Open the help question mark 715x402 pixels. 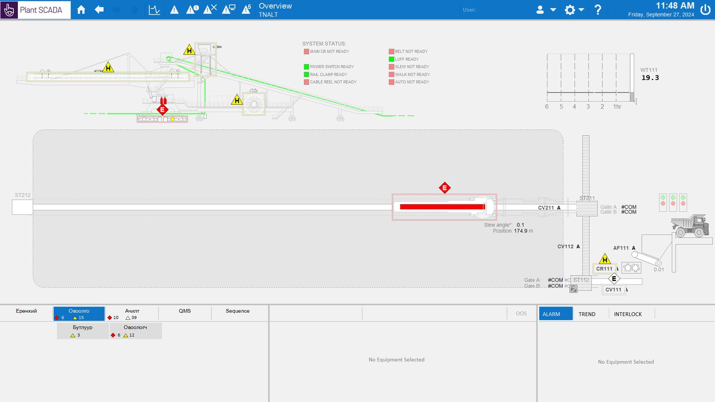coord(598,10)
